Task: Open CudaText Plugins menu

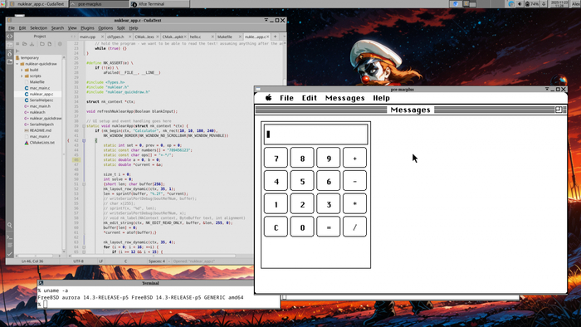Action: click(x=87, y=27)
